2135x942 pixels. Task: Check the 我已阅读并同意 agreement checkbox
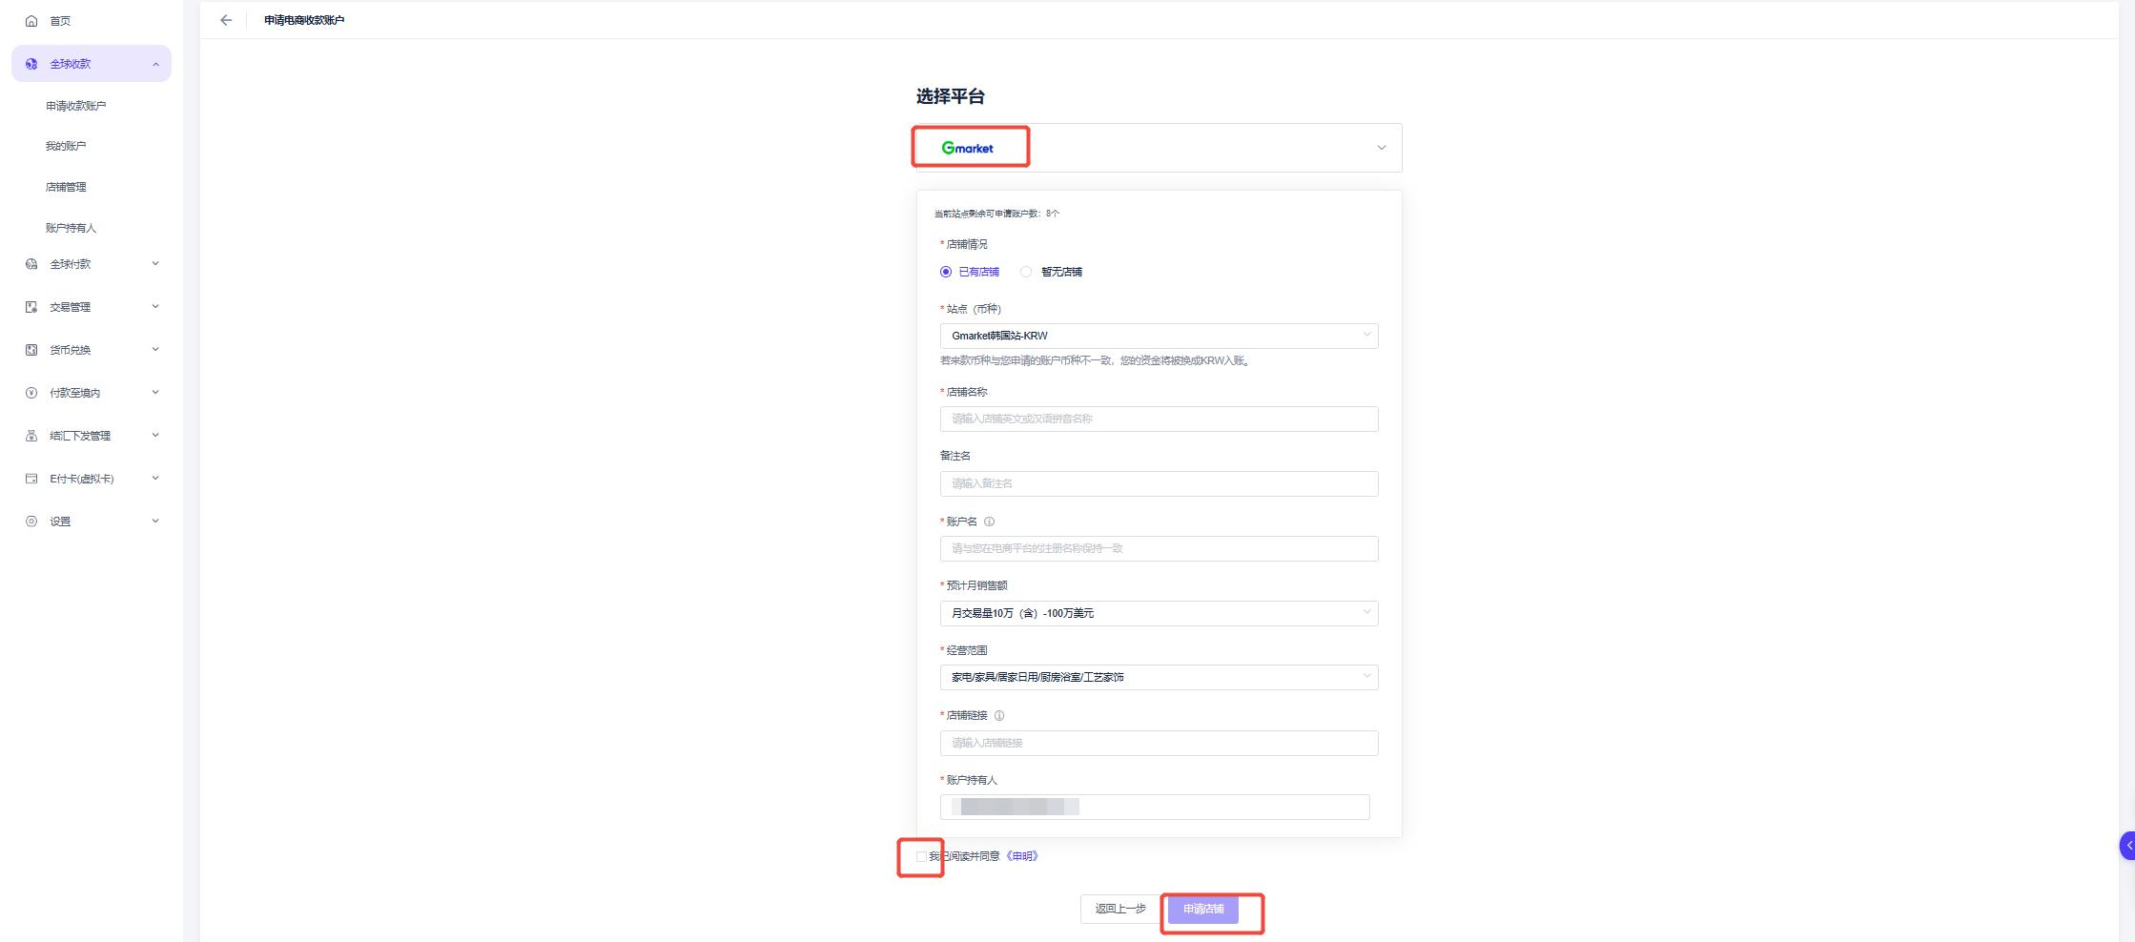pyautogui.click(x=921, y=856)
